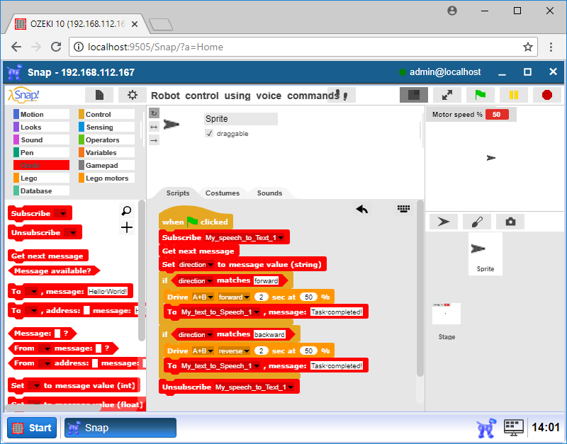The height and width of the screenshot is (444, 567).
Task: Add a new turtle sprite
Action: pyautogui.click(x=444, y=222)
